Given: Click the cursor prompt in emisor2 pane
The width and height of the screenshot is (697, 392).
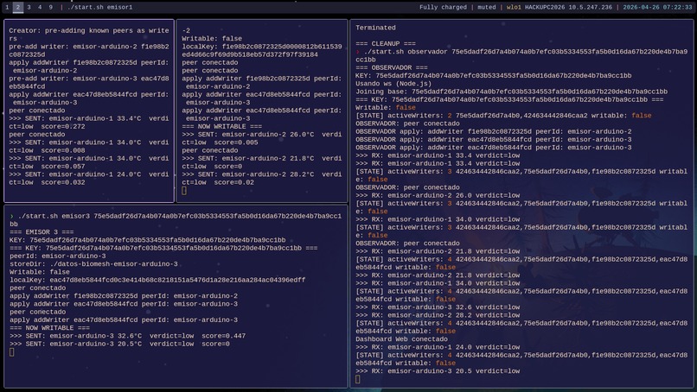Looking at the screenshot, I should coord(184,191).
